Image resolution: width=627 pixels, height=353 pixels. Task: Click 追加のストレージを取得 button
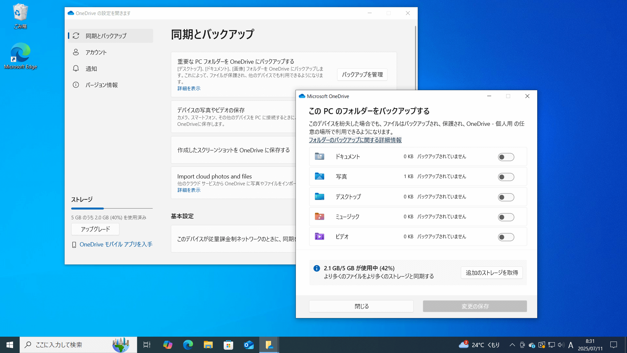tap(491, 273)
